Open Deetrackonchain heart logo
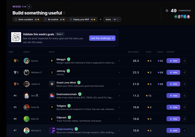 tap(52, 96)
